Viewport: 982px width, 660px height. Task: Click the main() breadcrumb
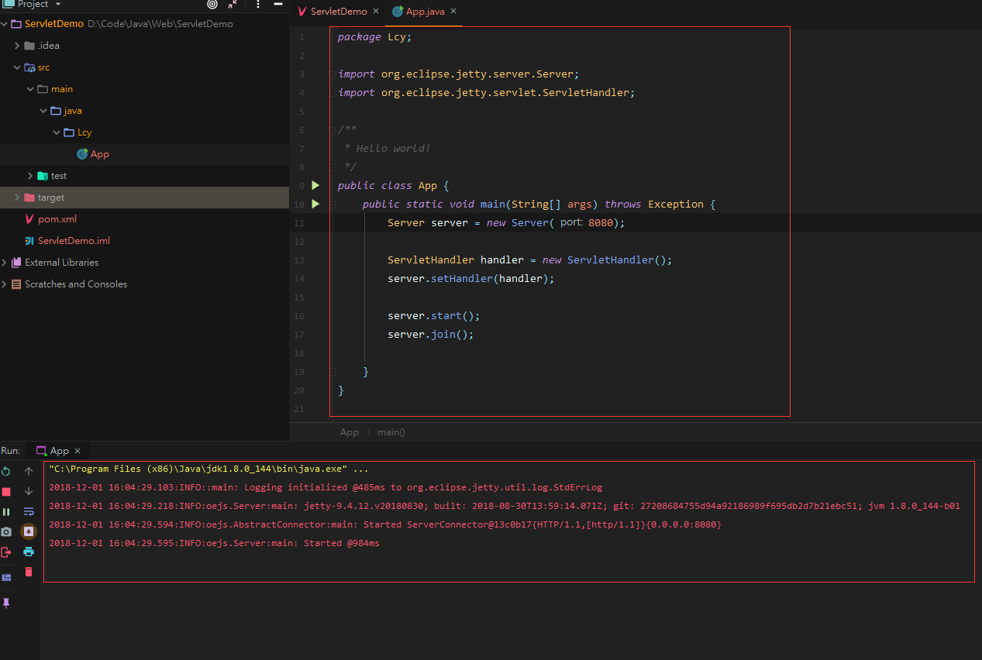pyautogui.click(x=391, y=432)
